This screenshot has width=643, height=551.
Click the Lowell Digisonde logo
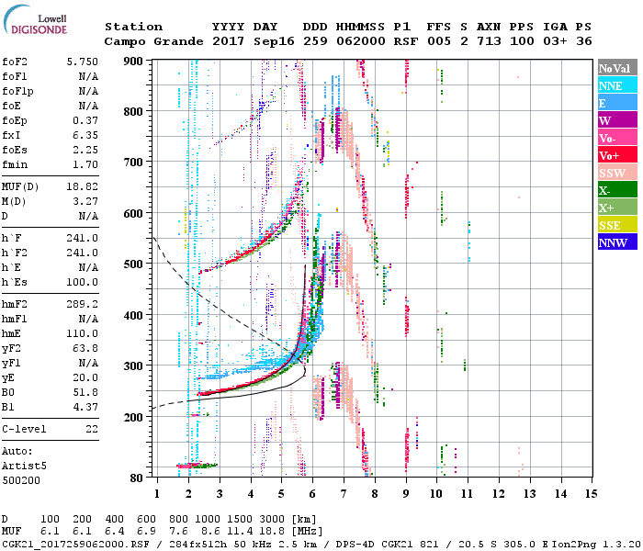35,20
